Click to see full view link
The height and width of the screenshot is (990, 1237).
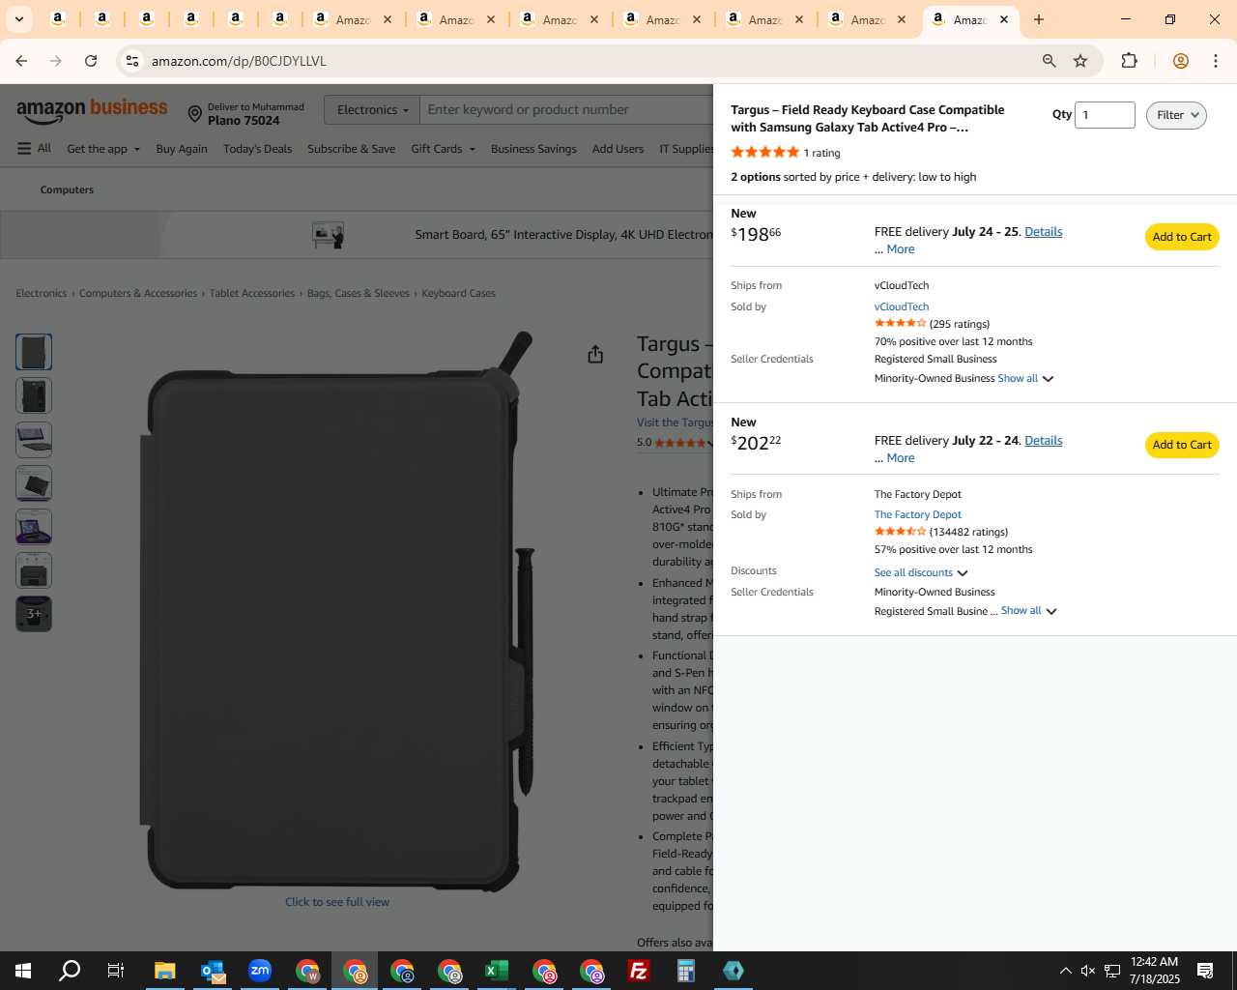[337, 902]
